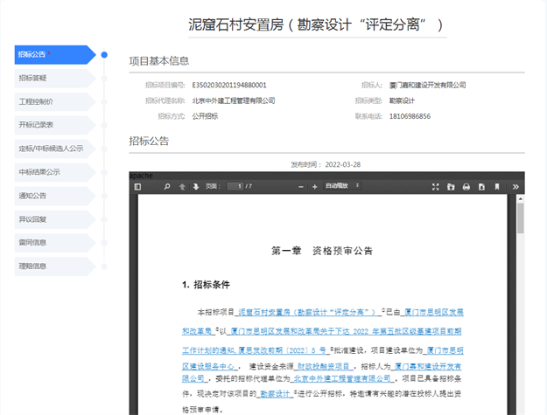This screenshot has width=547, height=415.
Task: Switch PDF to presentation mode
Action: (435, 187)
